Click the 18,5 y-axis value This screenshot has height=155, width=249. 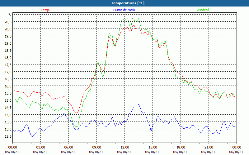8,50
